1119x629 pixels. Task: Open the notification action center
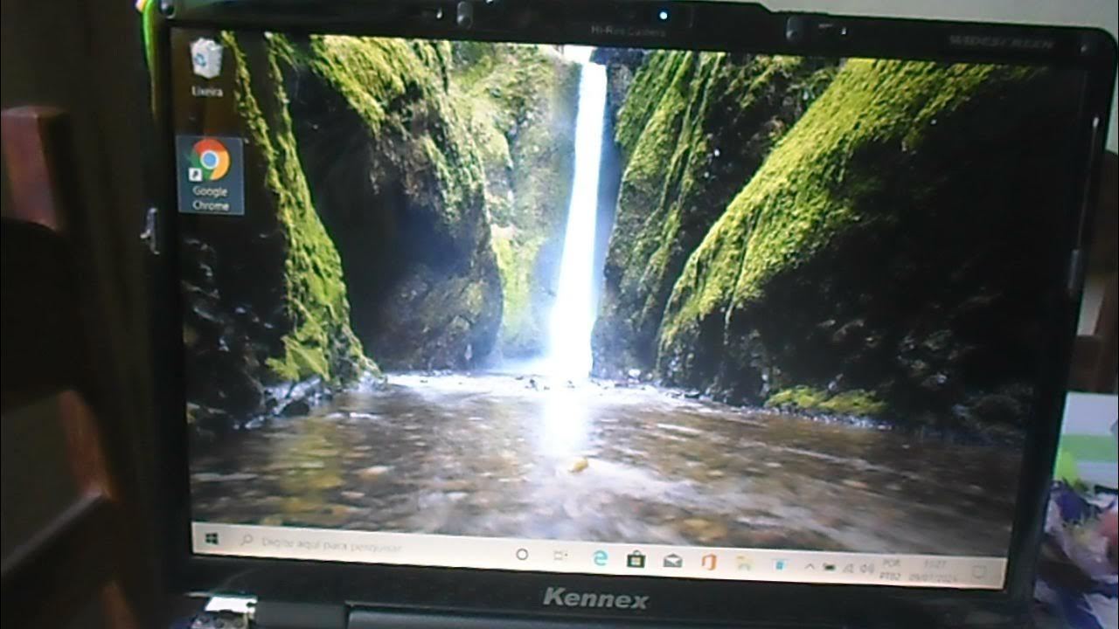pos(979,574)
